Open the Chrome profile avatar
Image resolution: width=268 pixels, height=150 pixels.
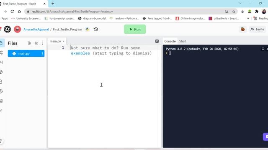coord(264,11)
